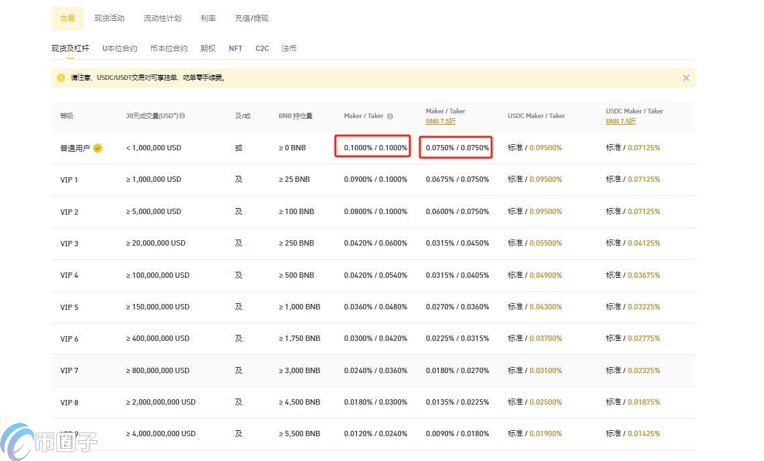
Task: Select the VIP 8 row label
Action: pyautogui.click(x=69, y=403)
